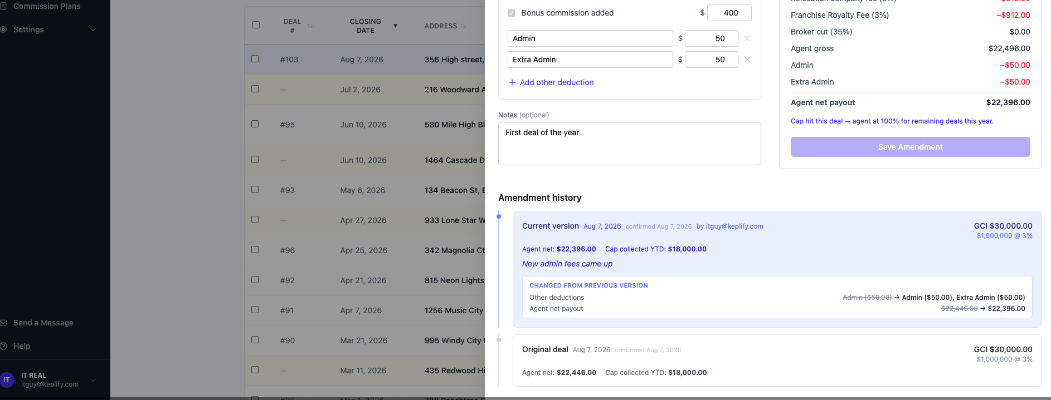Open Send a Message
The image size is (1051, 400).
pos(43,323)
